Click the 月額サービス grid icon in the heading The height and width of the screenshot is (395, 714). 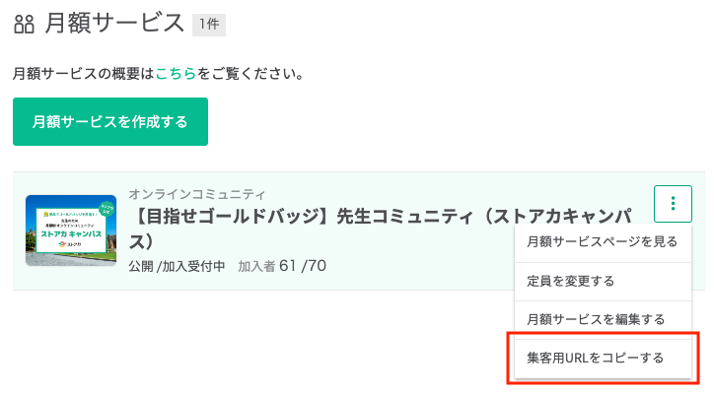point(24,24)
